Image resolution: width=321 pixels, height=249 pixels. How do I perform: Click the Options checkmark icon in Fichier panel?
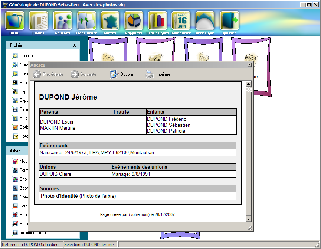point(15,127)
